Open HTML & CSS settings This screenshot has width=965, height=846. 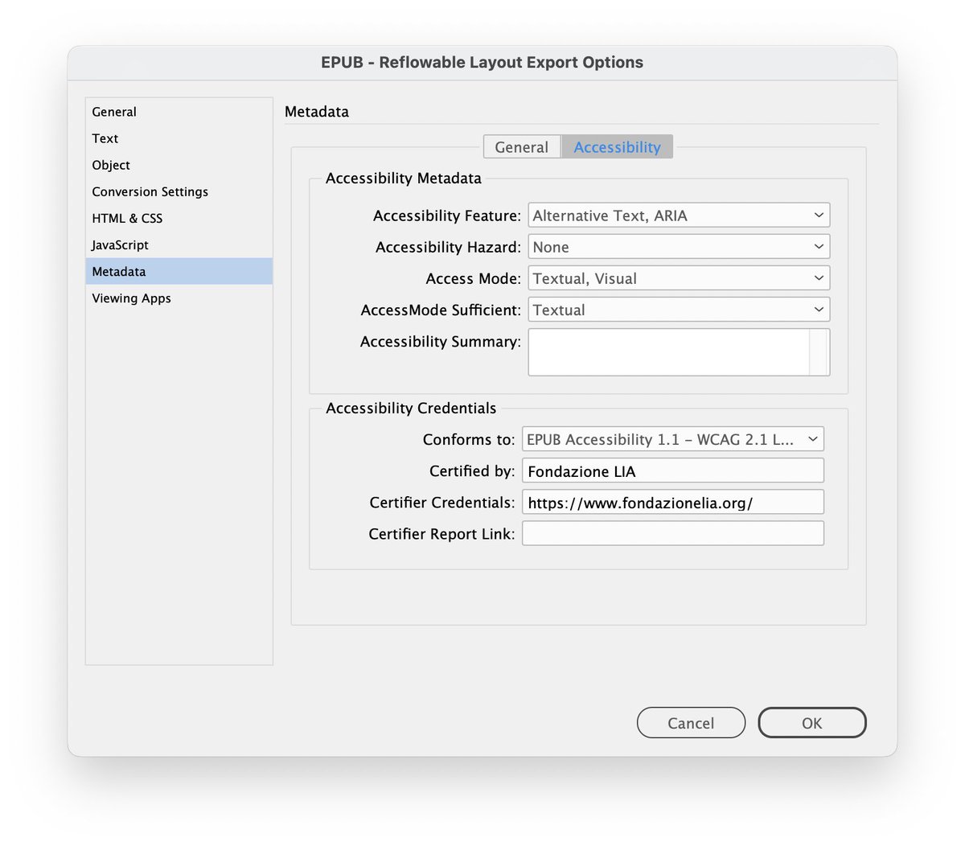179,218
